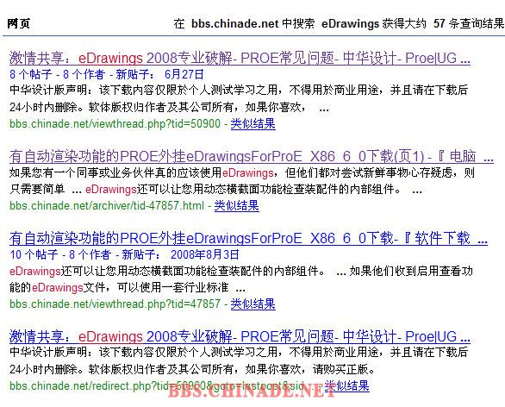505x407 pixels.
Task: Click the eDrawings keyword in the header
Action: tap(350, 23)
